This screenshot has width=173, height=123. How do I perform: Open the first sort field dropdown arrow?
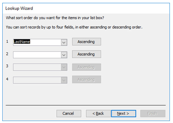(64, 42)
